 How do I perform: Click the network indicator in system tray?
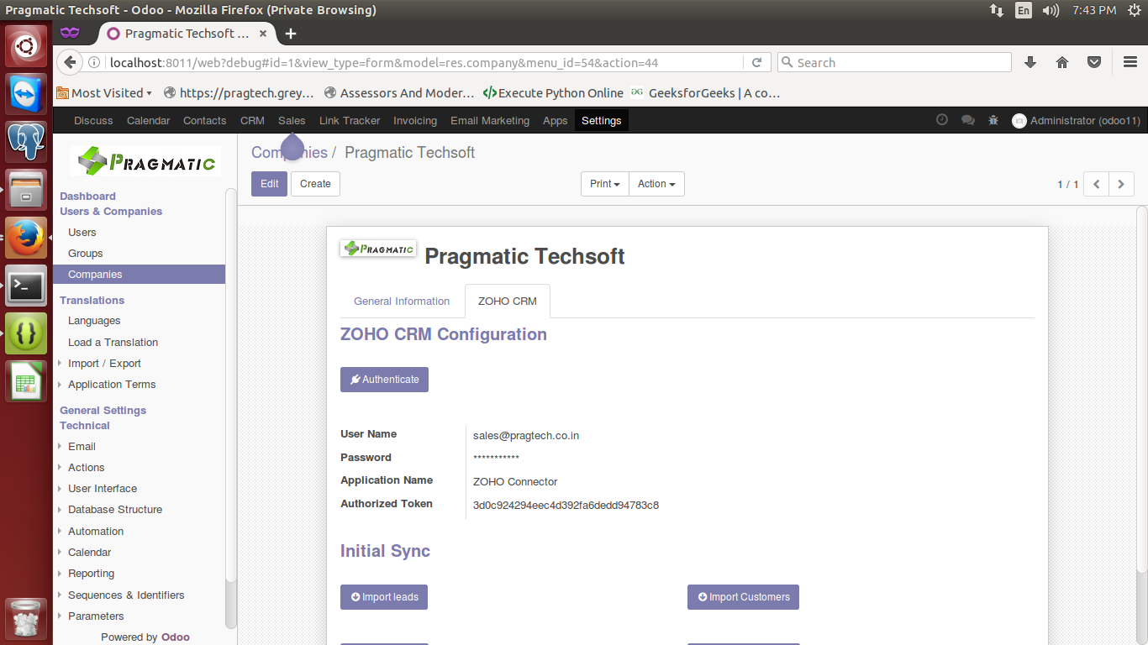(x=997, y=10)
